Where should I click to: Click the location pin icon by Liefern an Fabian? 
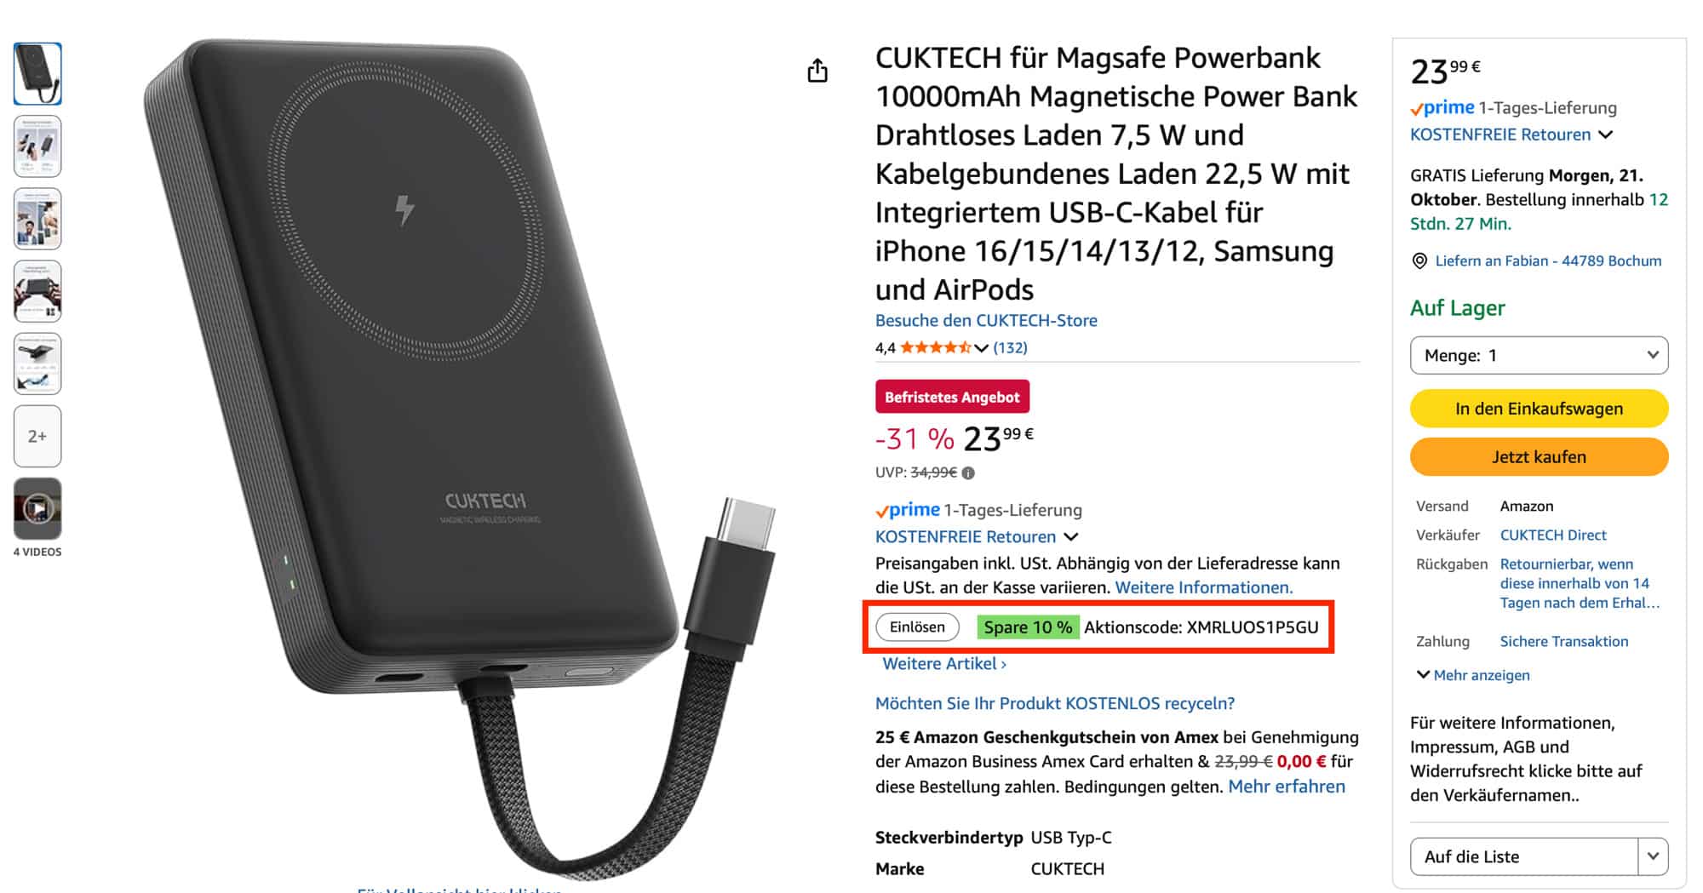[1419, 261]
